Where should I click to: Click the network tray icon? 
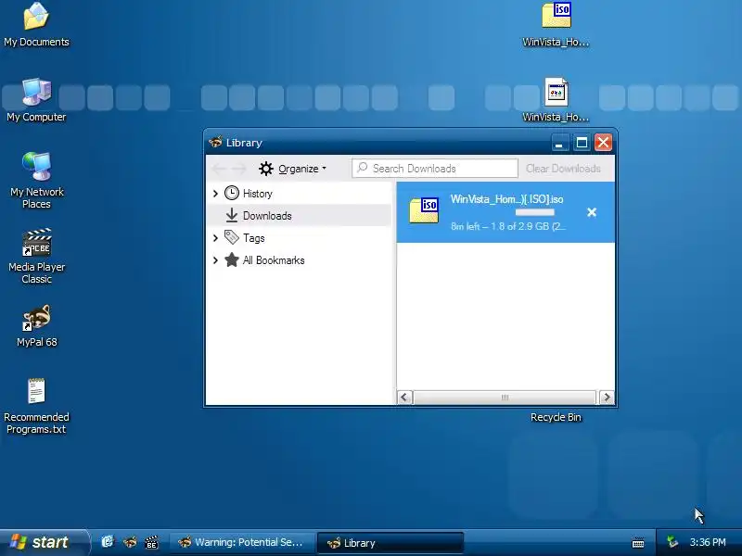coord(672,542)
